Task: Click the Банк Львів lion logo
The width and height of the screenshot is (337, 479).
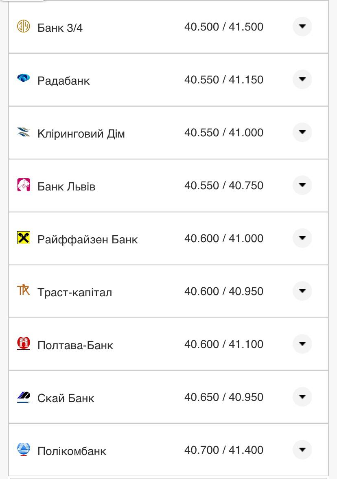Action: point(23,185)
